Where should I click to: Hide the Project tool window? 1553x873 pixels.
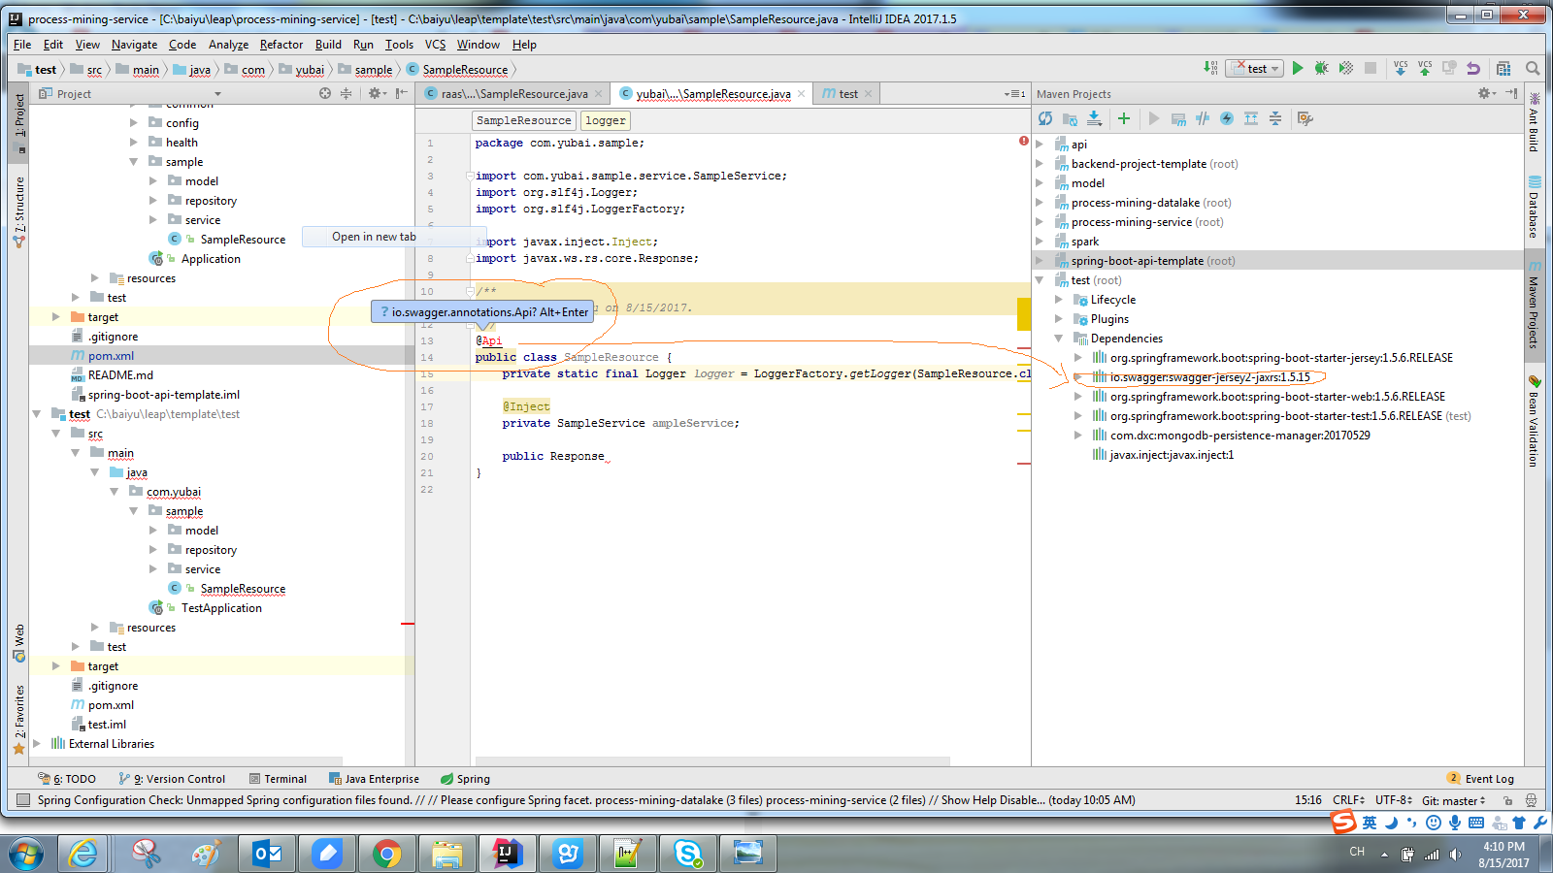pos(401,93)
